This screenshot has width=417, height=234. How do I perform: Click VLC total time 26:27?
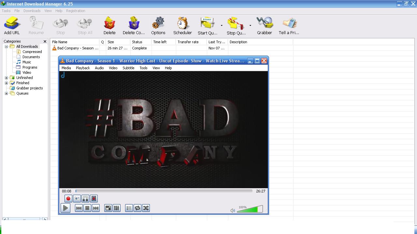(261, 191)
